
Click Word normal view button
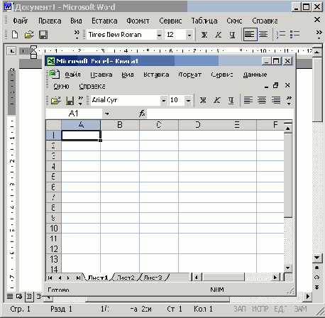coord(10,296)
